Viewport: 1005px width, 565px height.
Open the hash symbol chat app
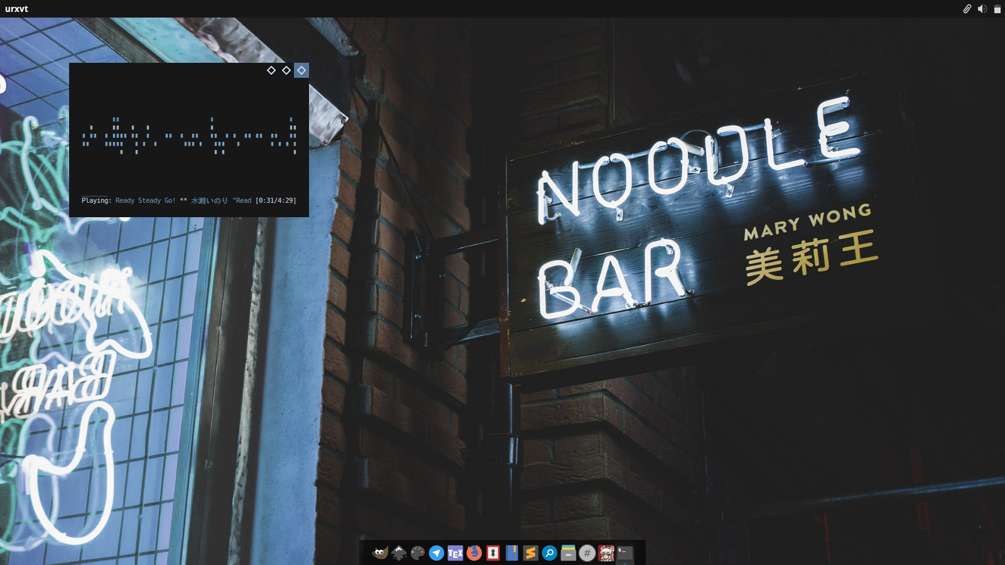tap(587, 552)
